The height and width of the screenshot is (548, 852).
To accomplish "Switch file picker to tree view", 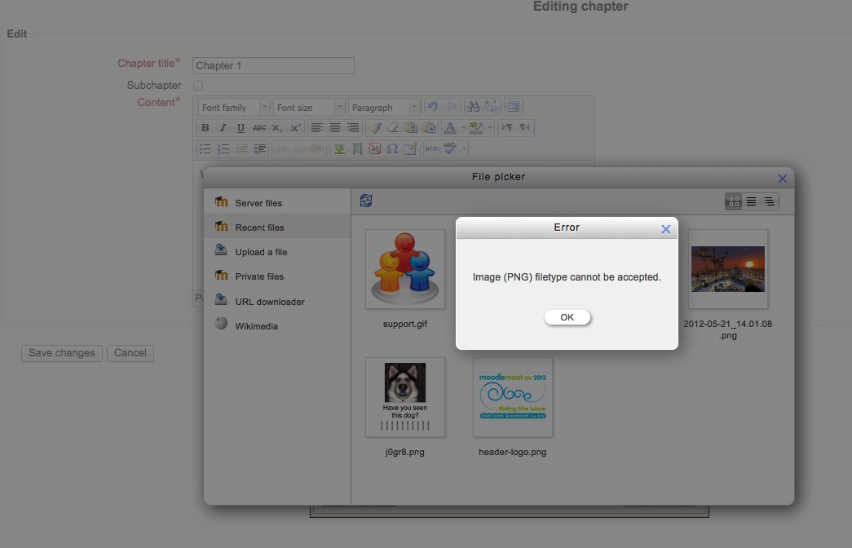I will 770,201.
